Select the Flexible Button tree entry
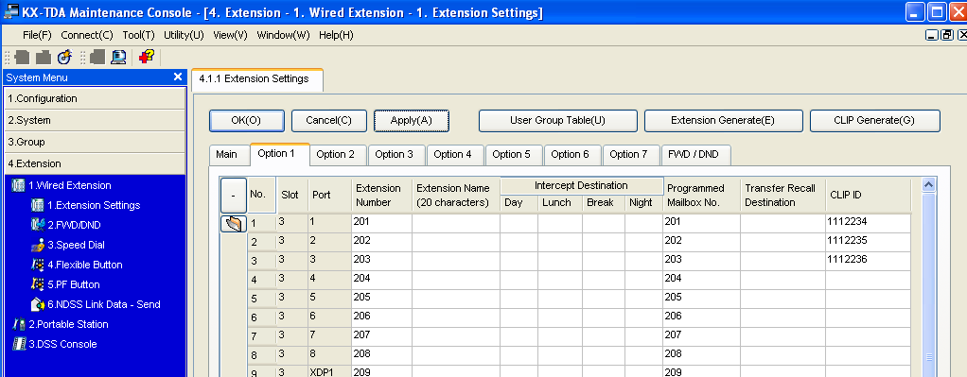Viewport: 967px width, 377px height. [x=84, y=265]
